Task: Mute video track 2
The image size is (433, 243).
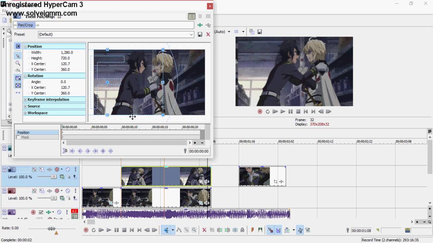Action: pos(68,169)
